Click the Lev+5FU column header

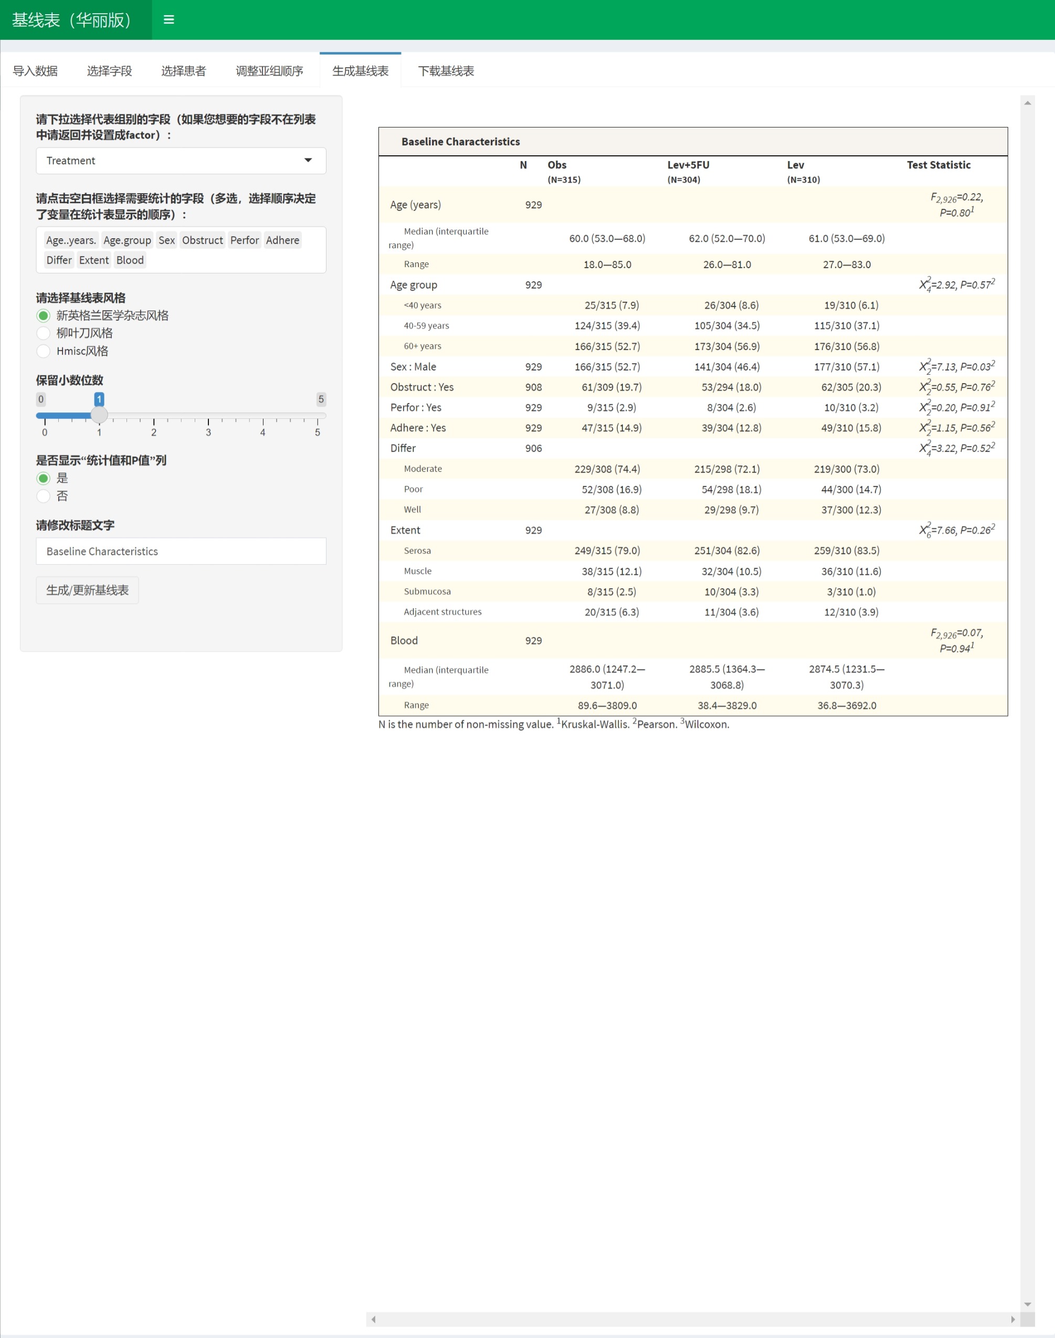point(688,165)
